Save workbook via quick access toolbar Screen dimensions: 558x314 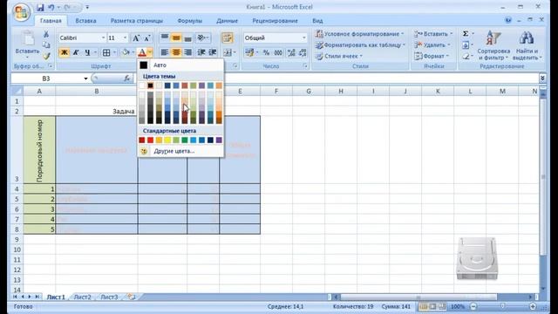coord(40,7)
